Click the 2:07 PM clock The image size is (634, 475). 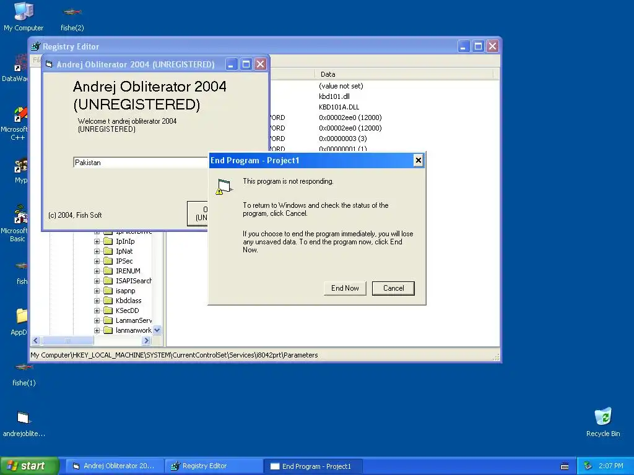tap(610, 466)
